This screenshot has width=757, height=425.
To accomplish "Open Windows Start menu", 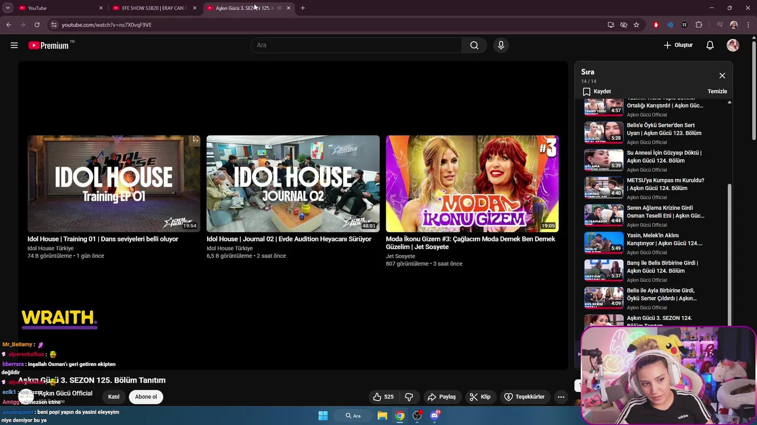I will coord(323,416).
